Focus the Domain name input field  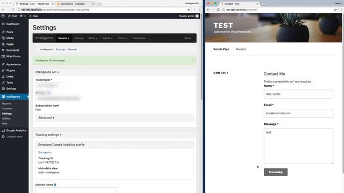click(x=76, y=190)
